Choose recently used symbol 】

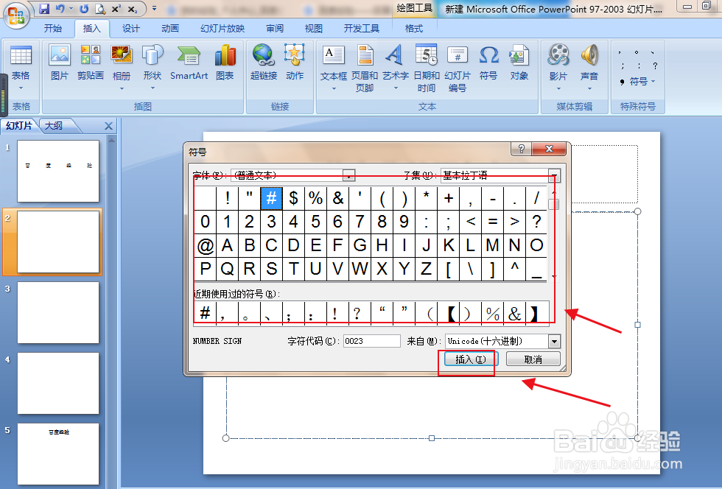coord(536,314)
